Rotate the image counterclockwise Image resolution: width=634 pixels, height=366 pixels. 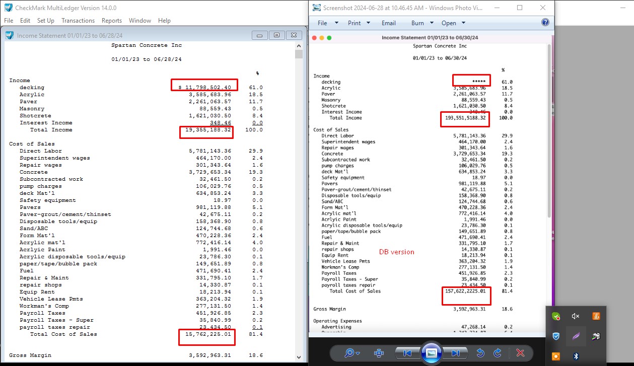click(480, 353)
